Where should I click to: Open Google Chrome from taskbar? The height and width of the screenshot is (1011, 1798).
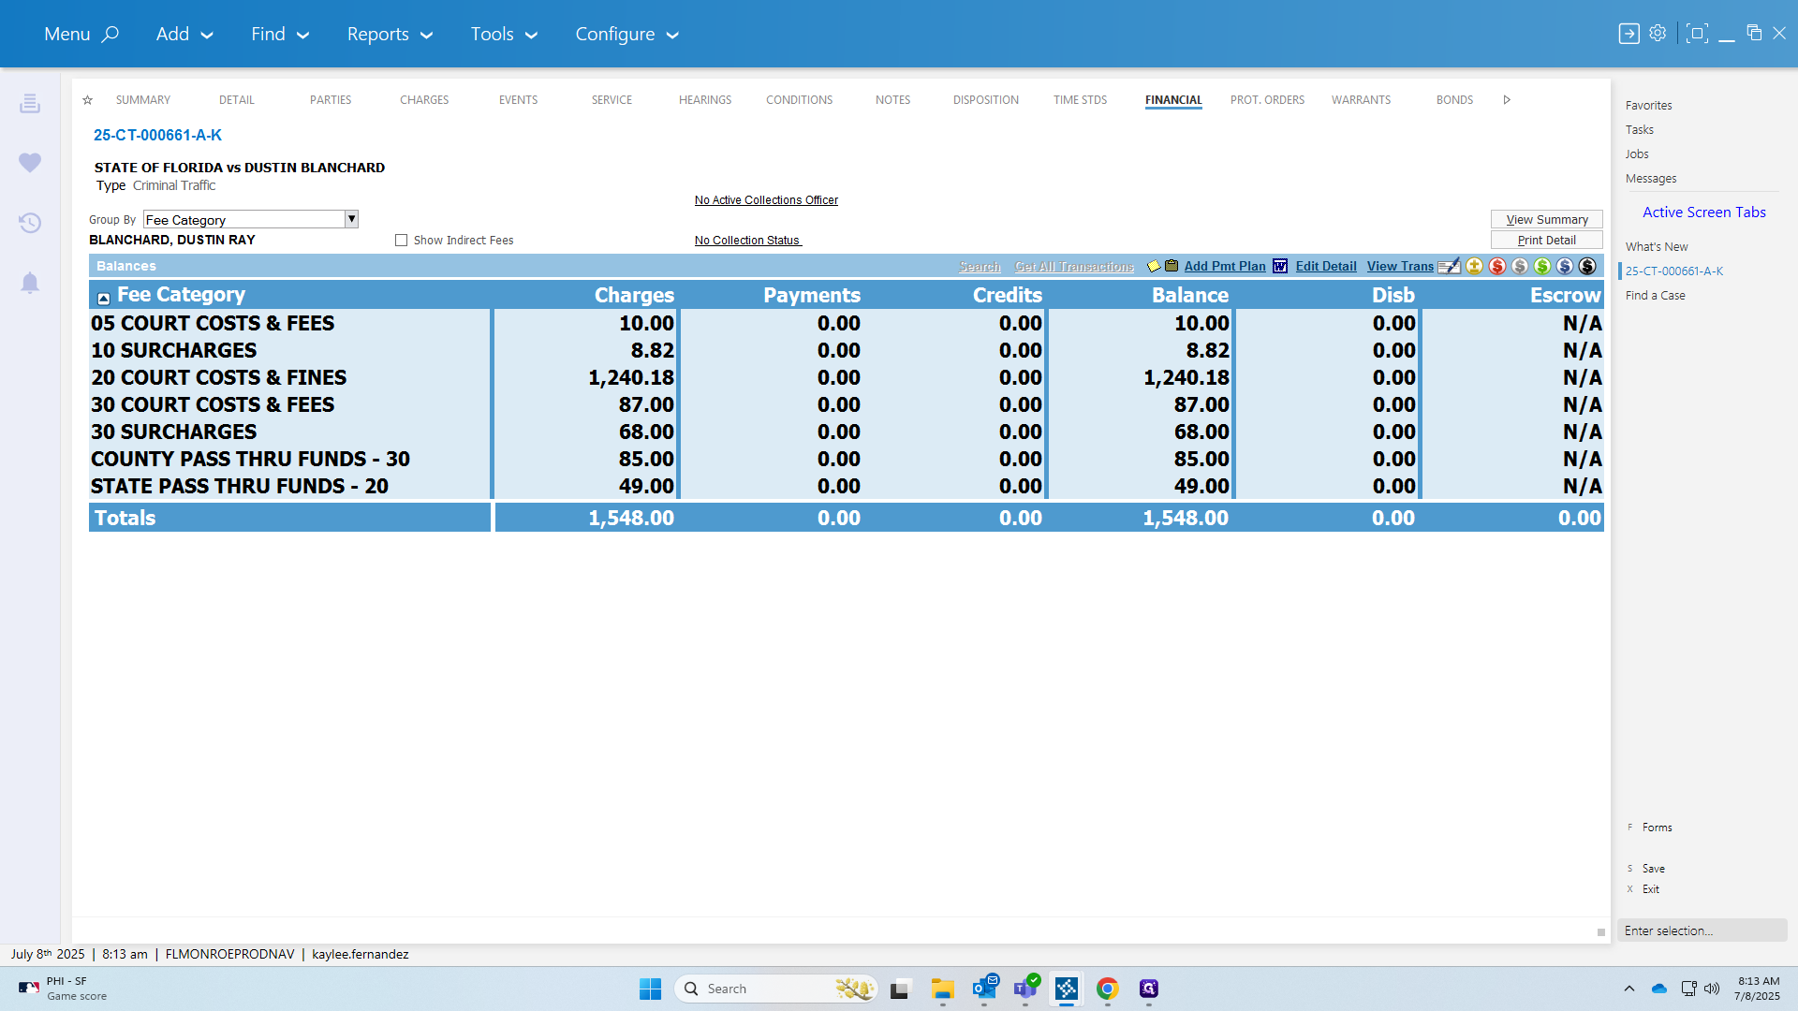coord(1108,989)
